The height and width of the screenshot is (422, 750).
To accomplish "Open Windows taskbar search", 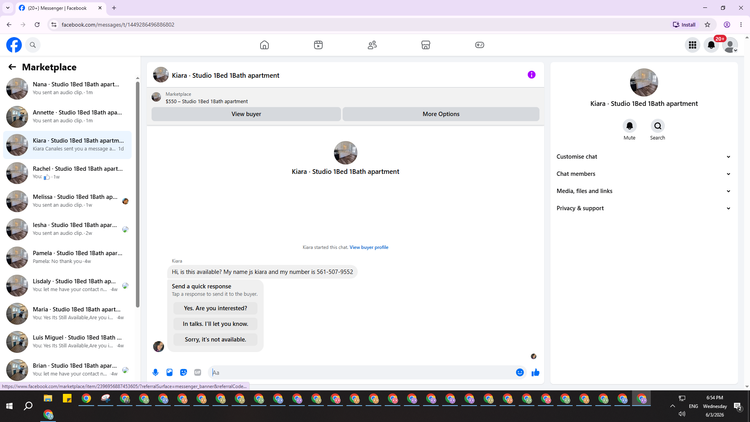I will point(28,406).
